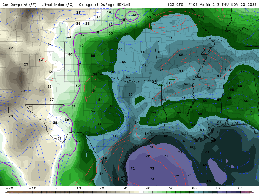The width and height of the screenshot is (259, 194).
Task: Click the blue 4 lifted index contour label
Action: 237,108
